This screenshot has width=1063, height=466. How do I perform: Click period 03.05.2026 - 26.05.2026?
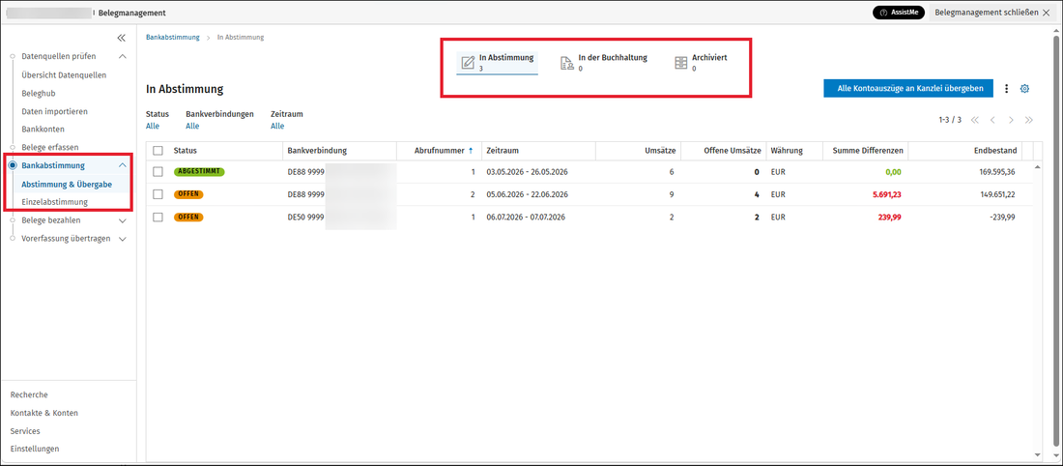pyautogui.click(x=528, y=172)
